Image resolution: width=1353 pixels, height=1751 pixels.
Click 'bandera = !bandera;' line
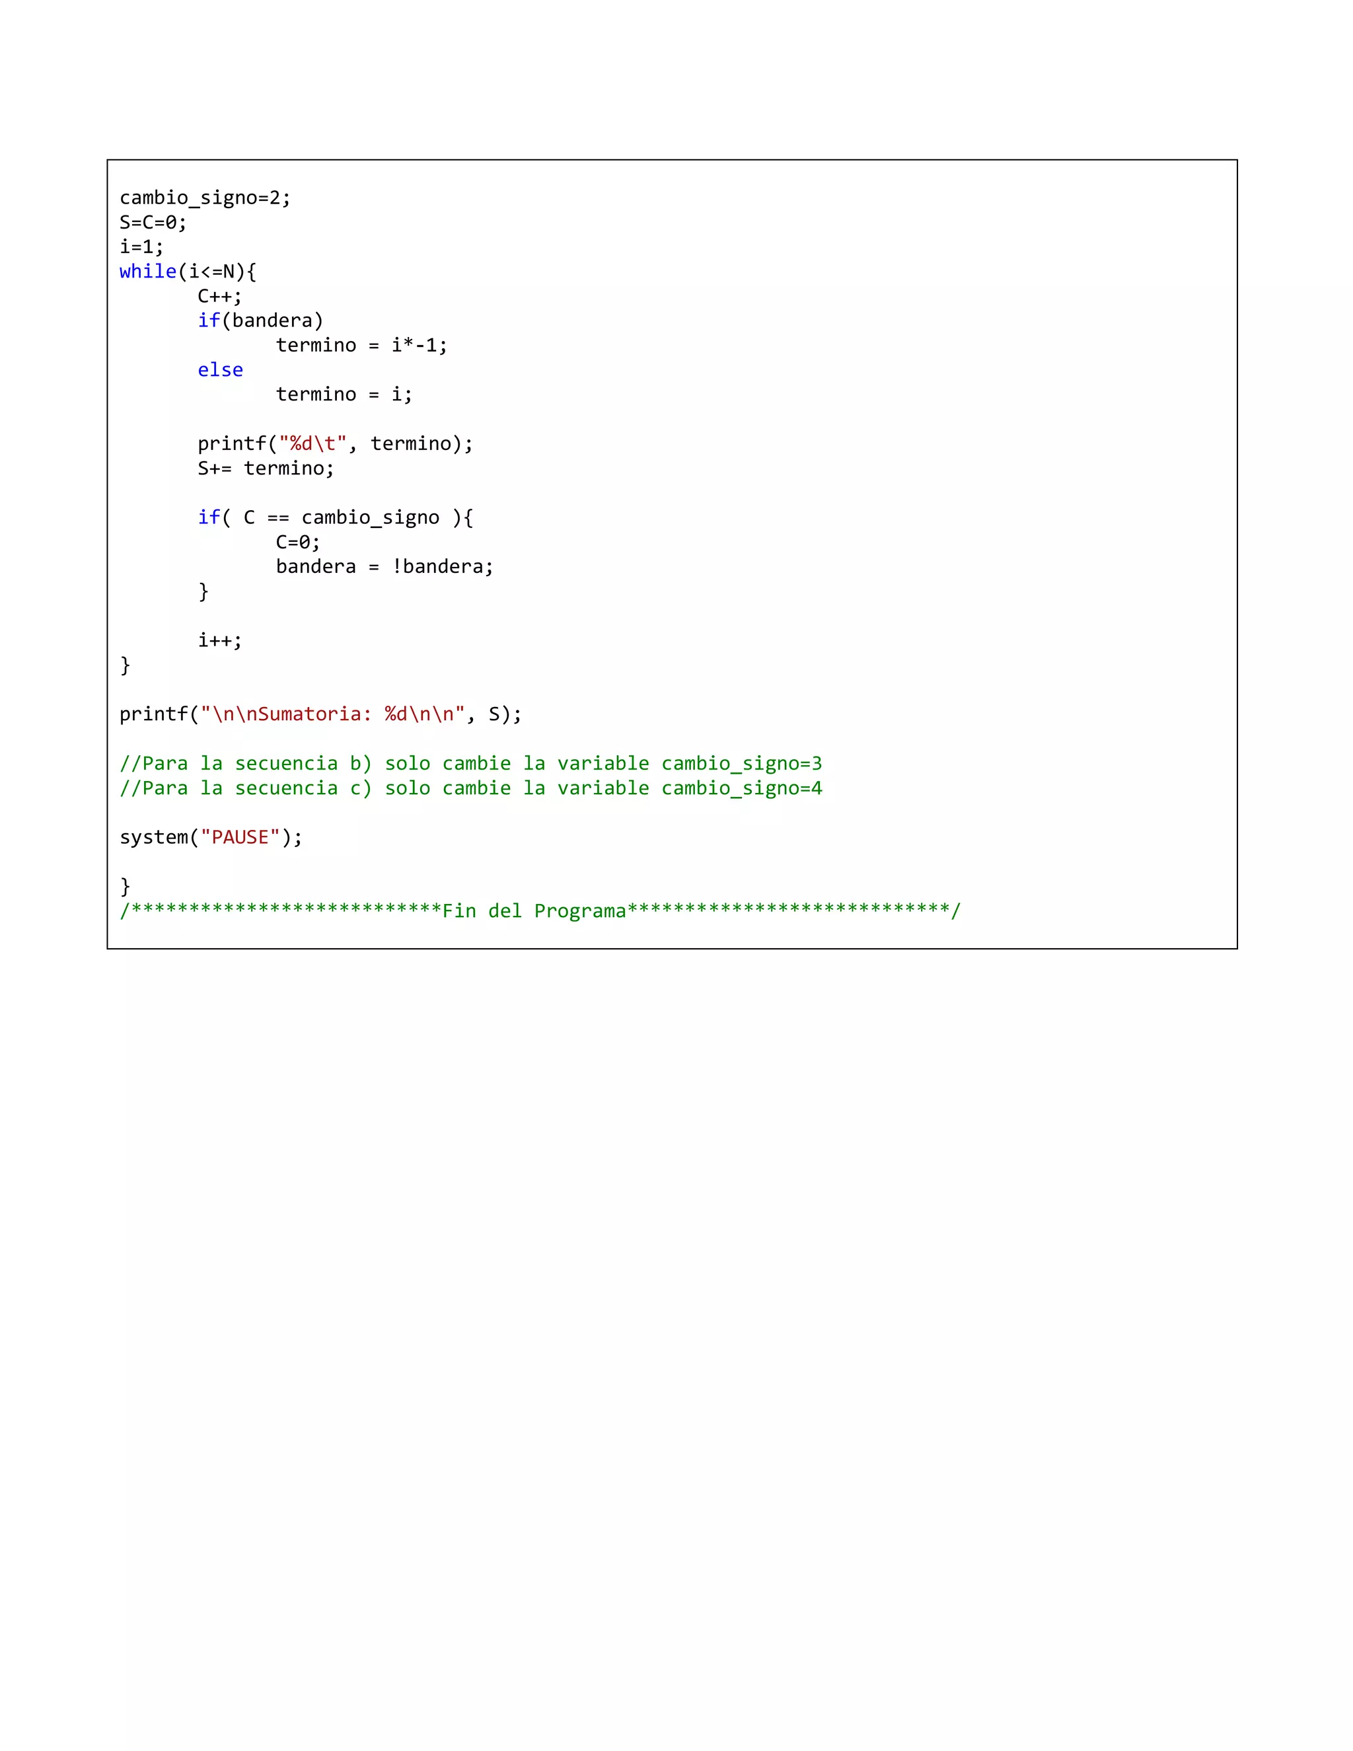[x=384, y=567]
